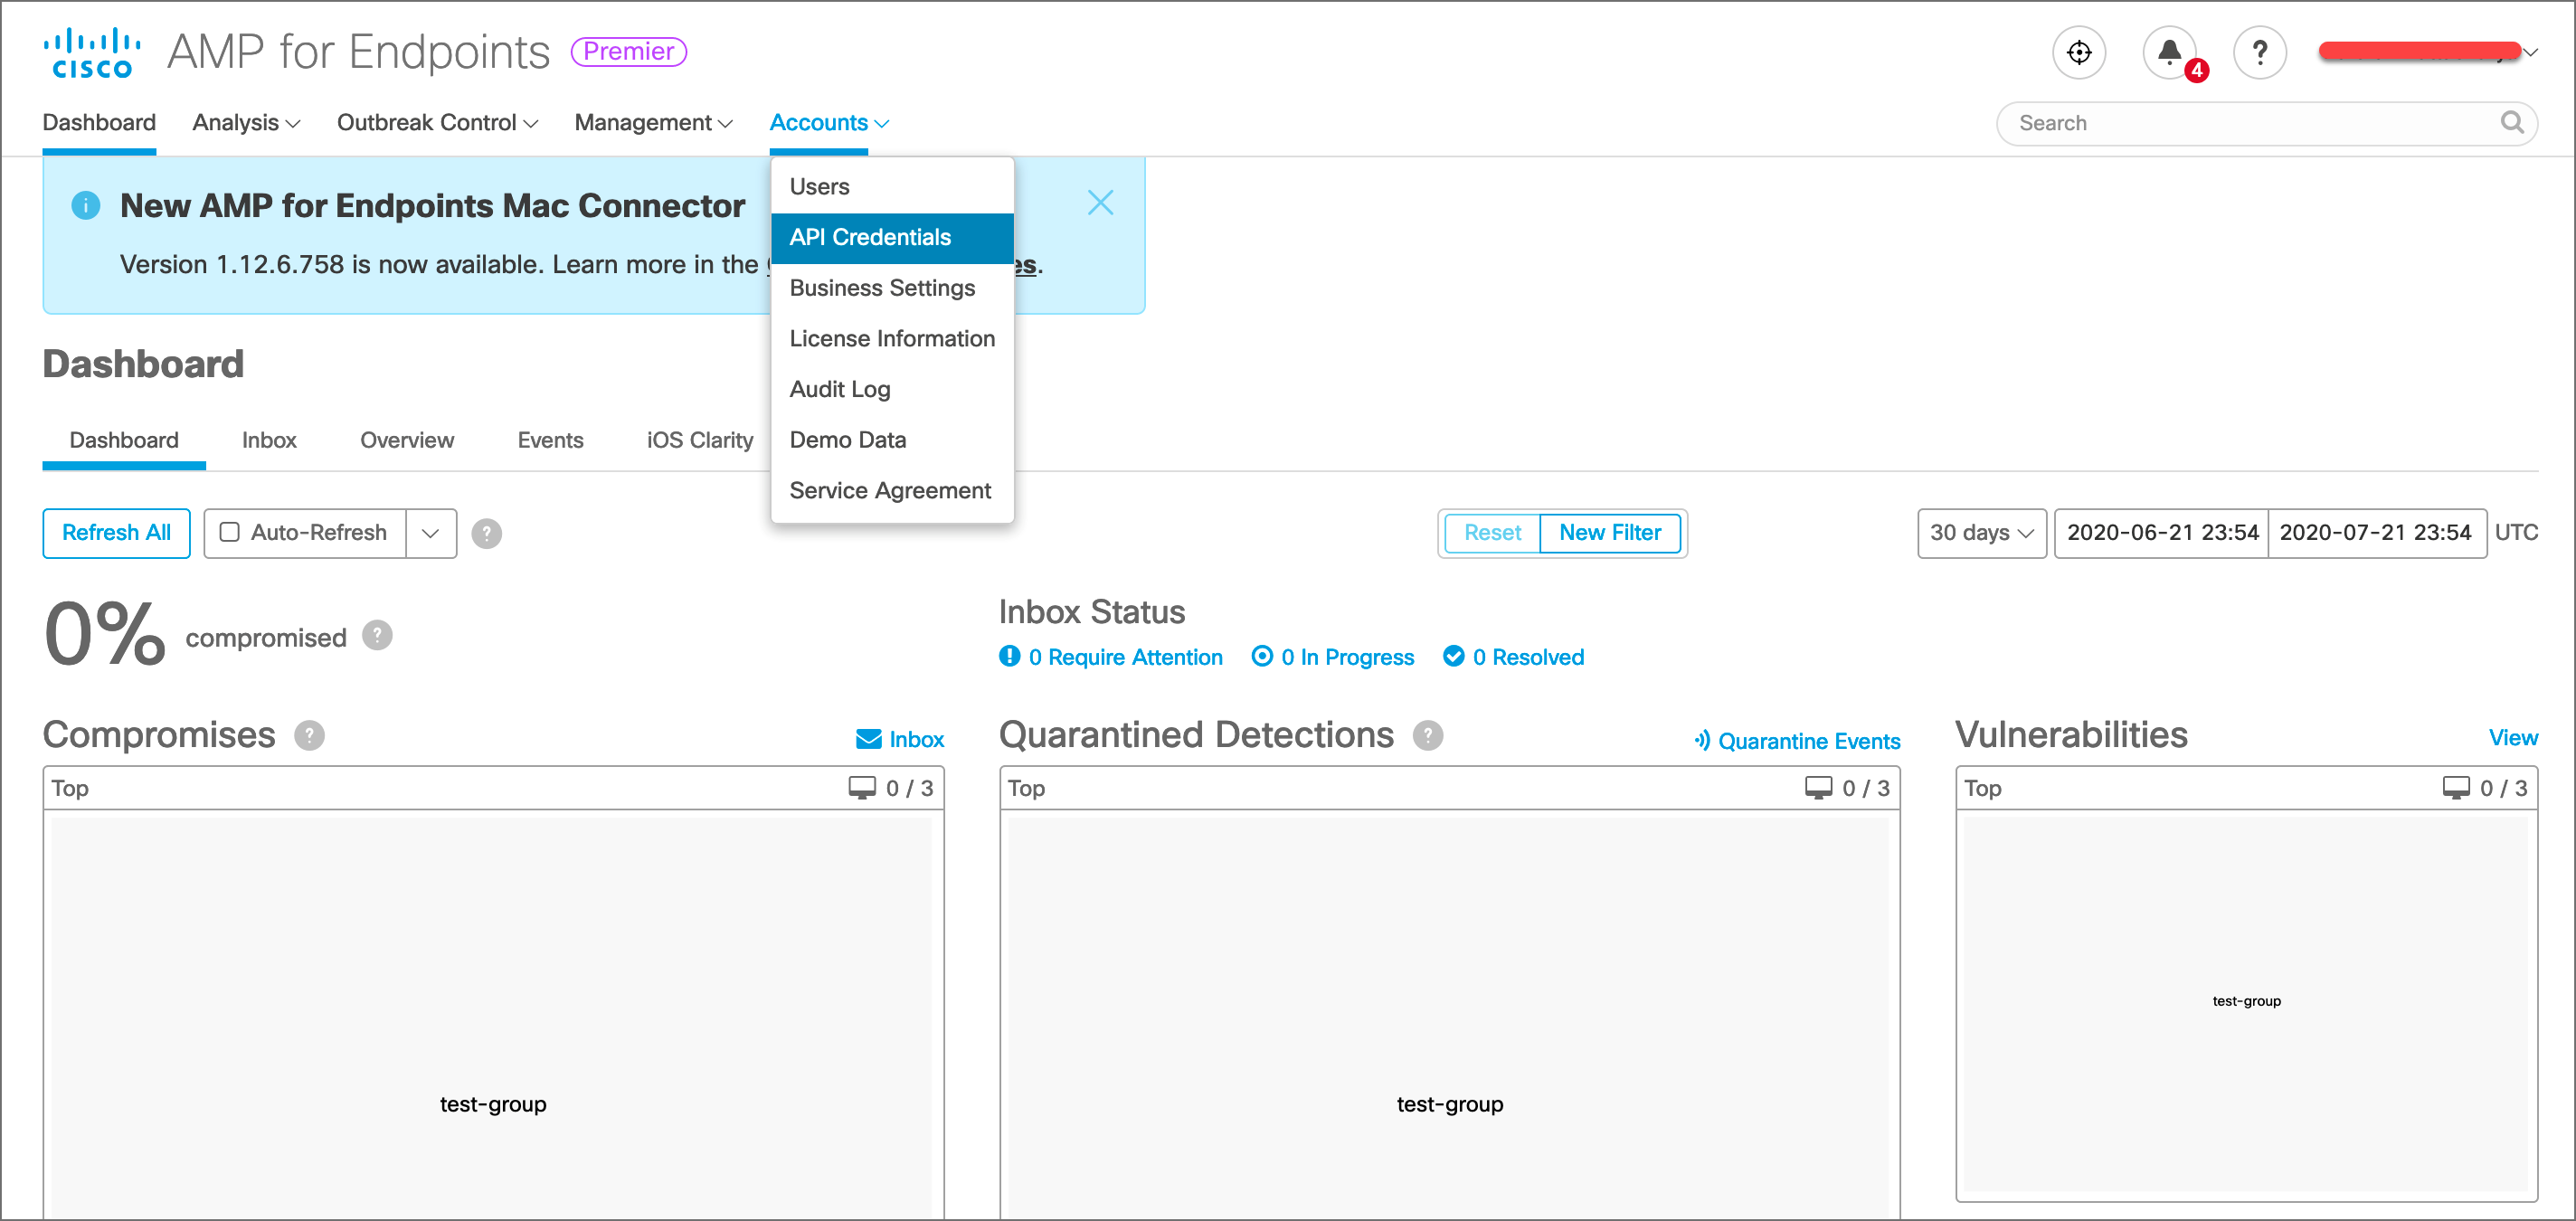This screenshot has width=2576, height=1221.
Task: Enable the Auto-Refresh checkbox
Action: click(229, 533)
